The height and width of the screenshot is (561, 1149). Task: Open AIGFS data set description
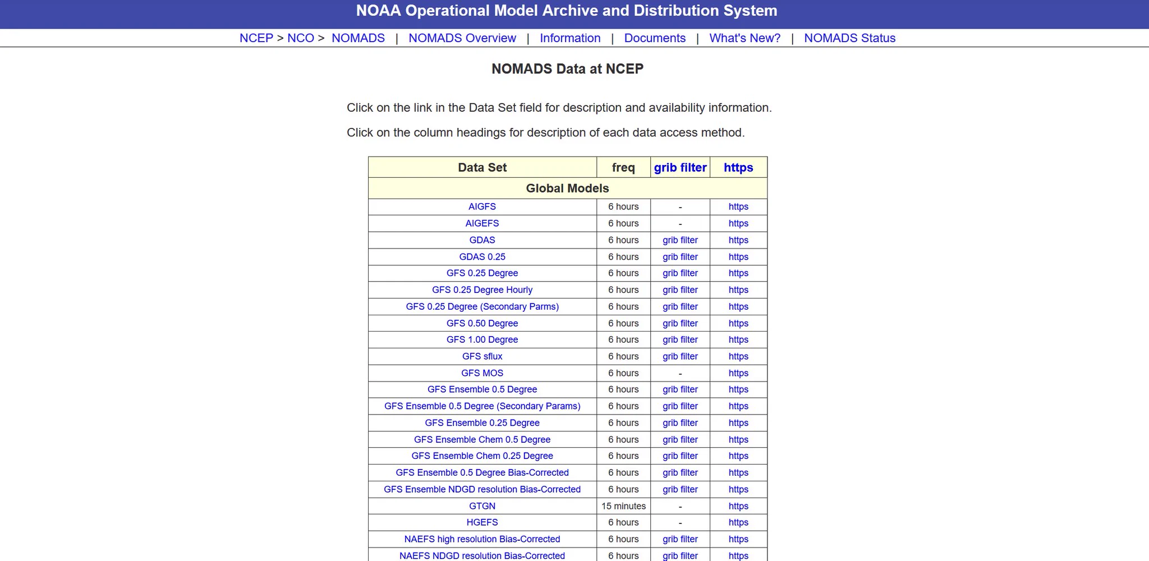click(482, 206)
